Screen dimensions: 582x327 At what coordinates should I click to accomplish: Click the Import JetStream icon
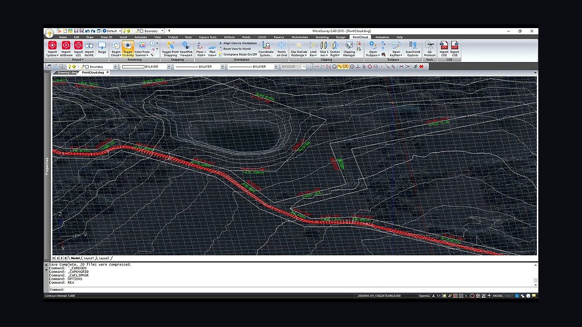(x=65, y=45)
